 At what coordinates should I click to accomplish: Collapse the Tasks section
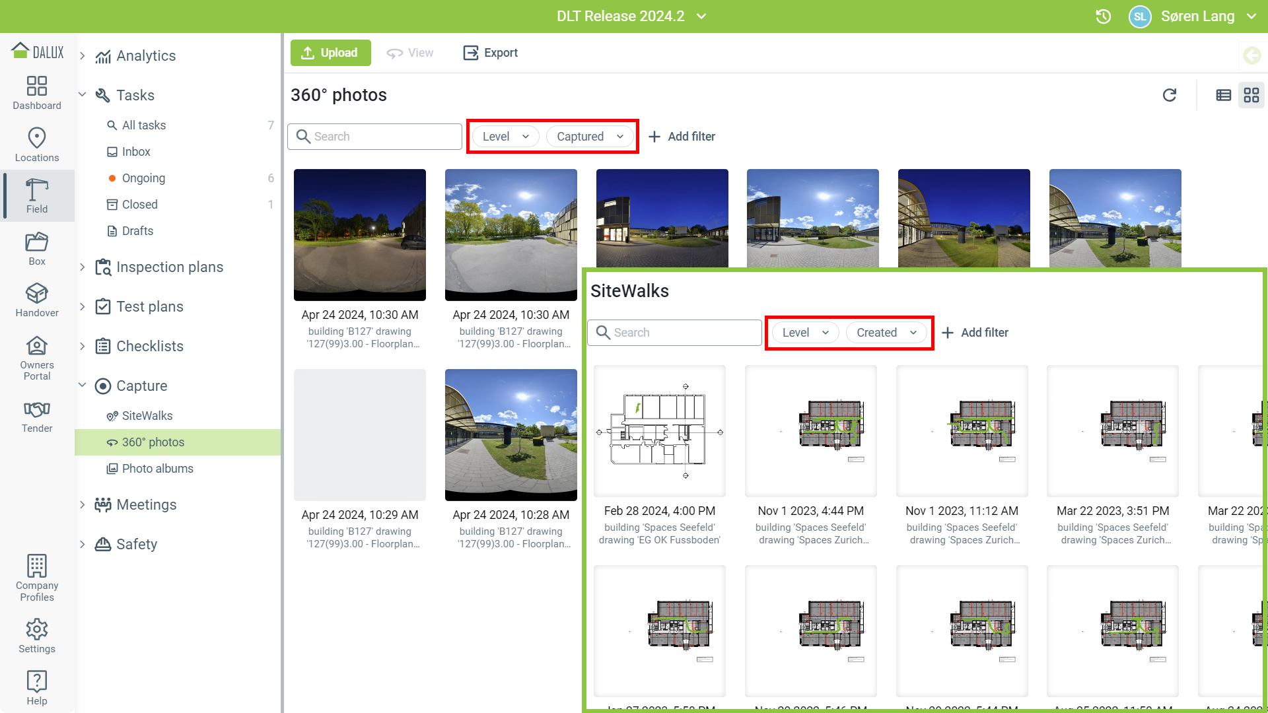(x=83, y=95)
